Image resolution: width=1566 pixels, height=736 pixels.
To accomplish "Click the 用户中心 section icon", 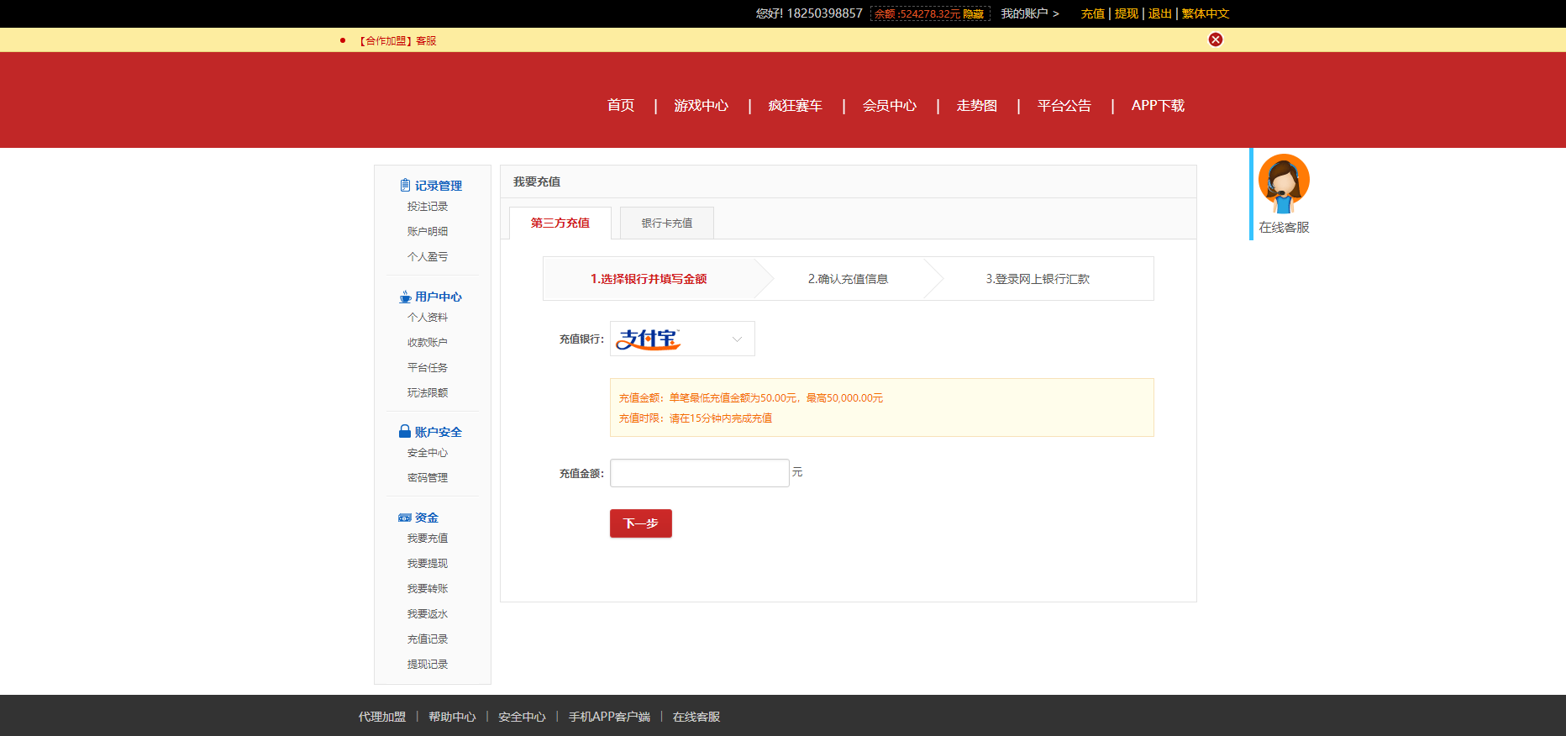I will pyautogui.click(x=405, y=297).
